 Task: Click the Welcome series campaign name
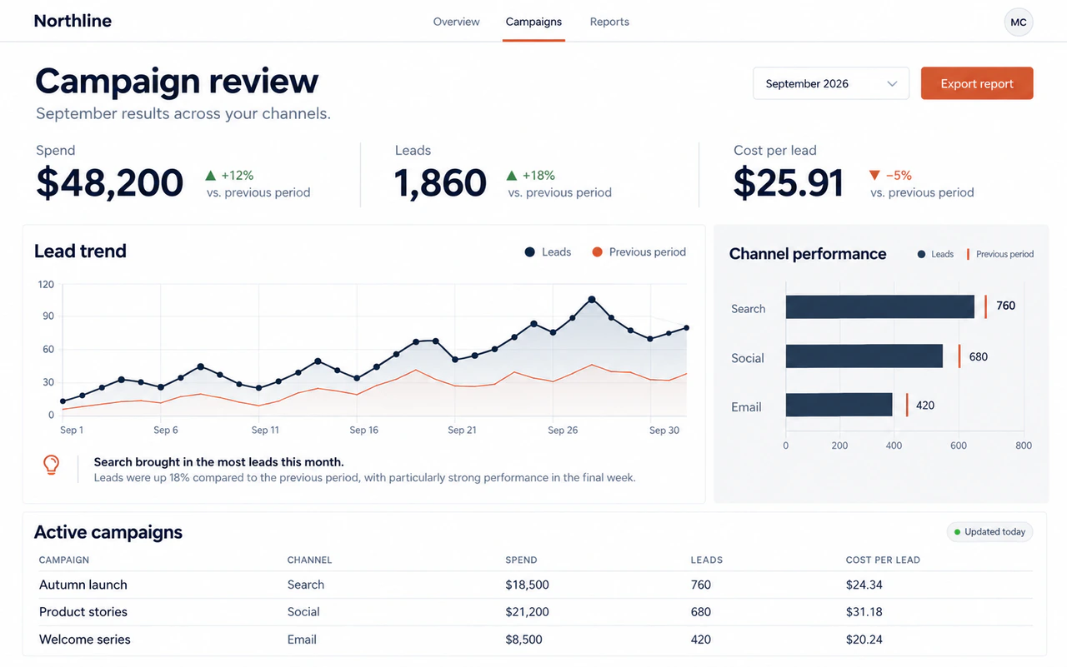[x=85, y=640]
